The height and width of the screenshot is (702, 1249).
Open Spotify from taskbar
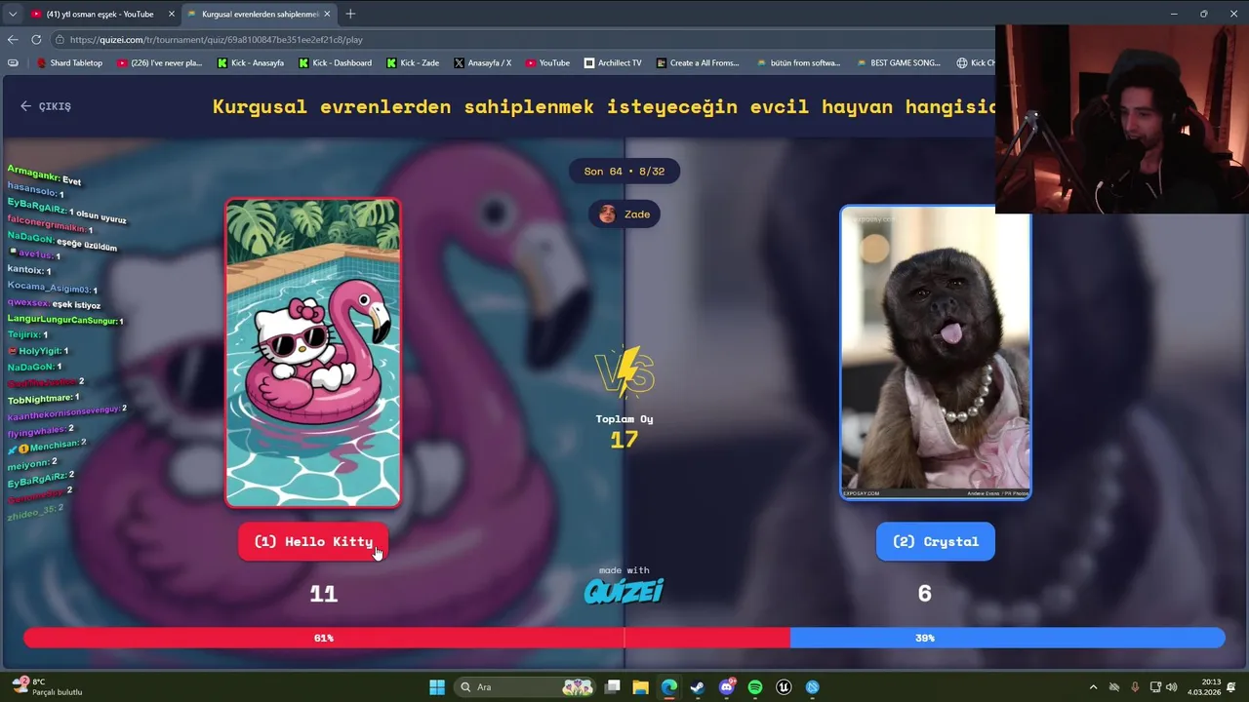(x=755, y=687)
